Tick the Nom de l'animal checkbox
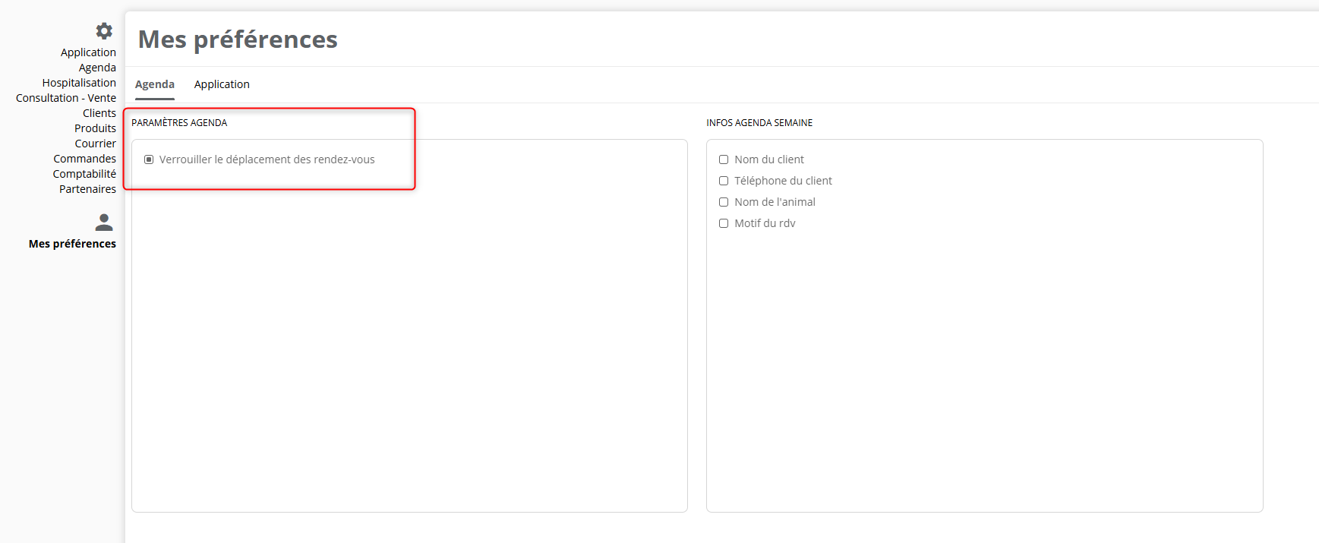 [x=724, y=202]
